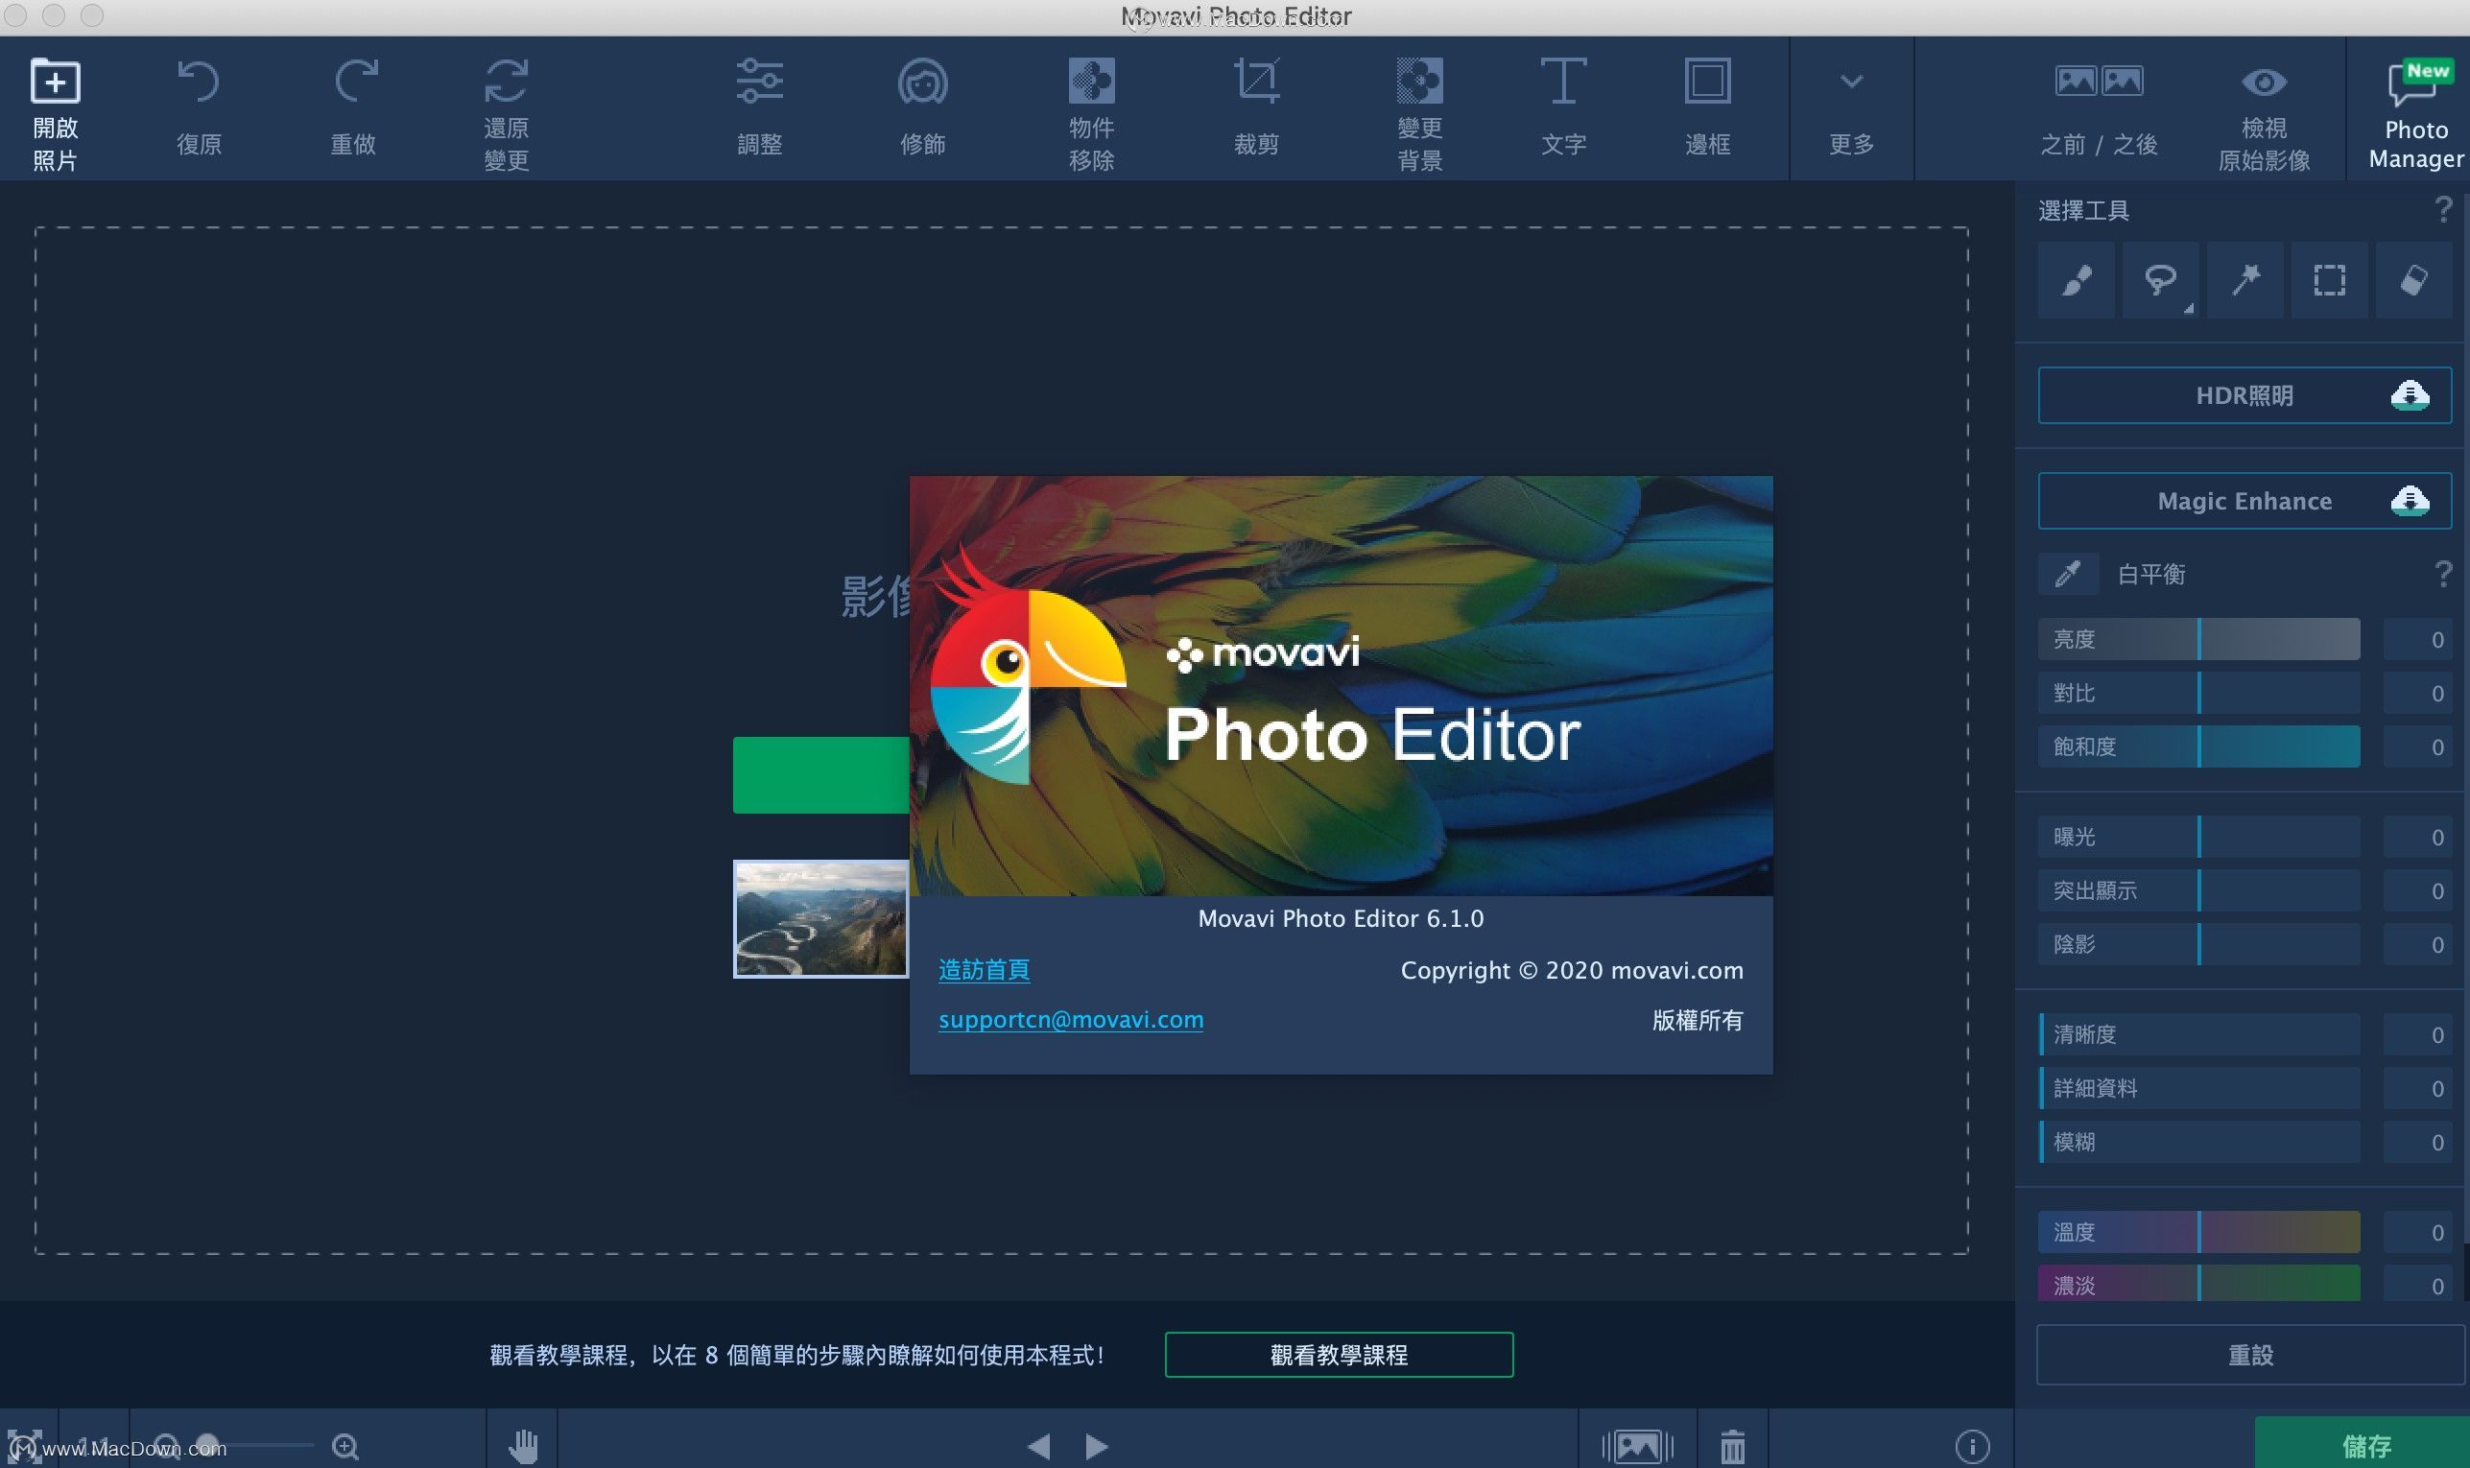Redo with the 重做 button
This screenshot has width=2470, height=1468.
(x=353, y=107)
